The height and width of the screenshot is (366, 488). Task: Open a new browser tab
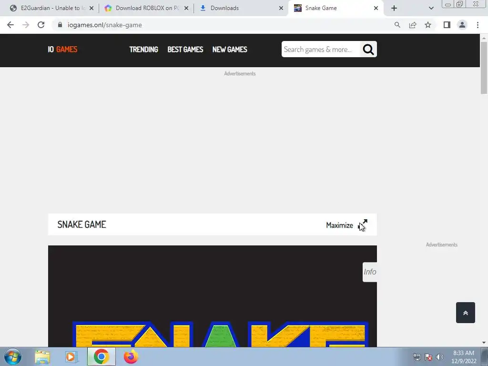394,8
